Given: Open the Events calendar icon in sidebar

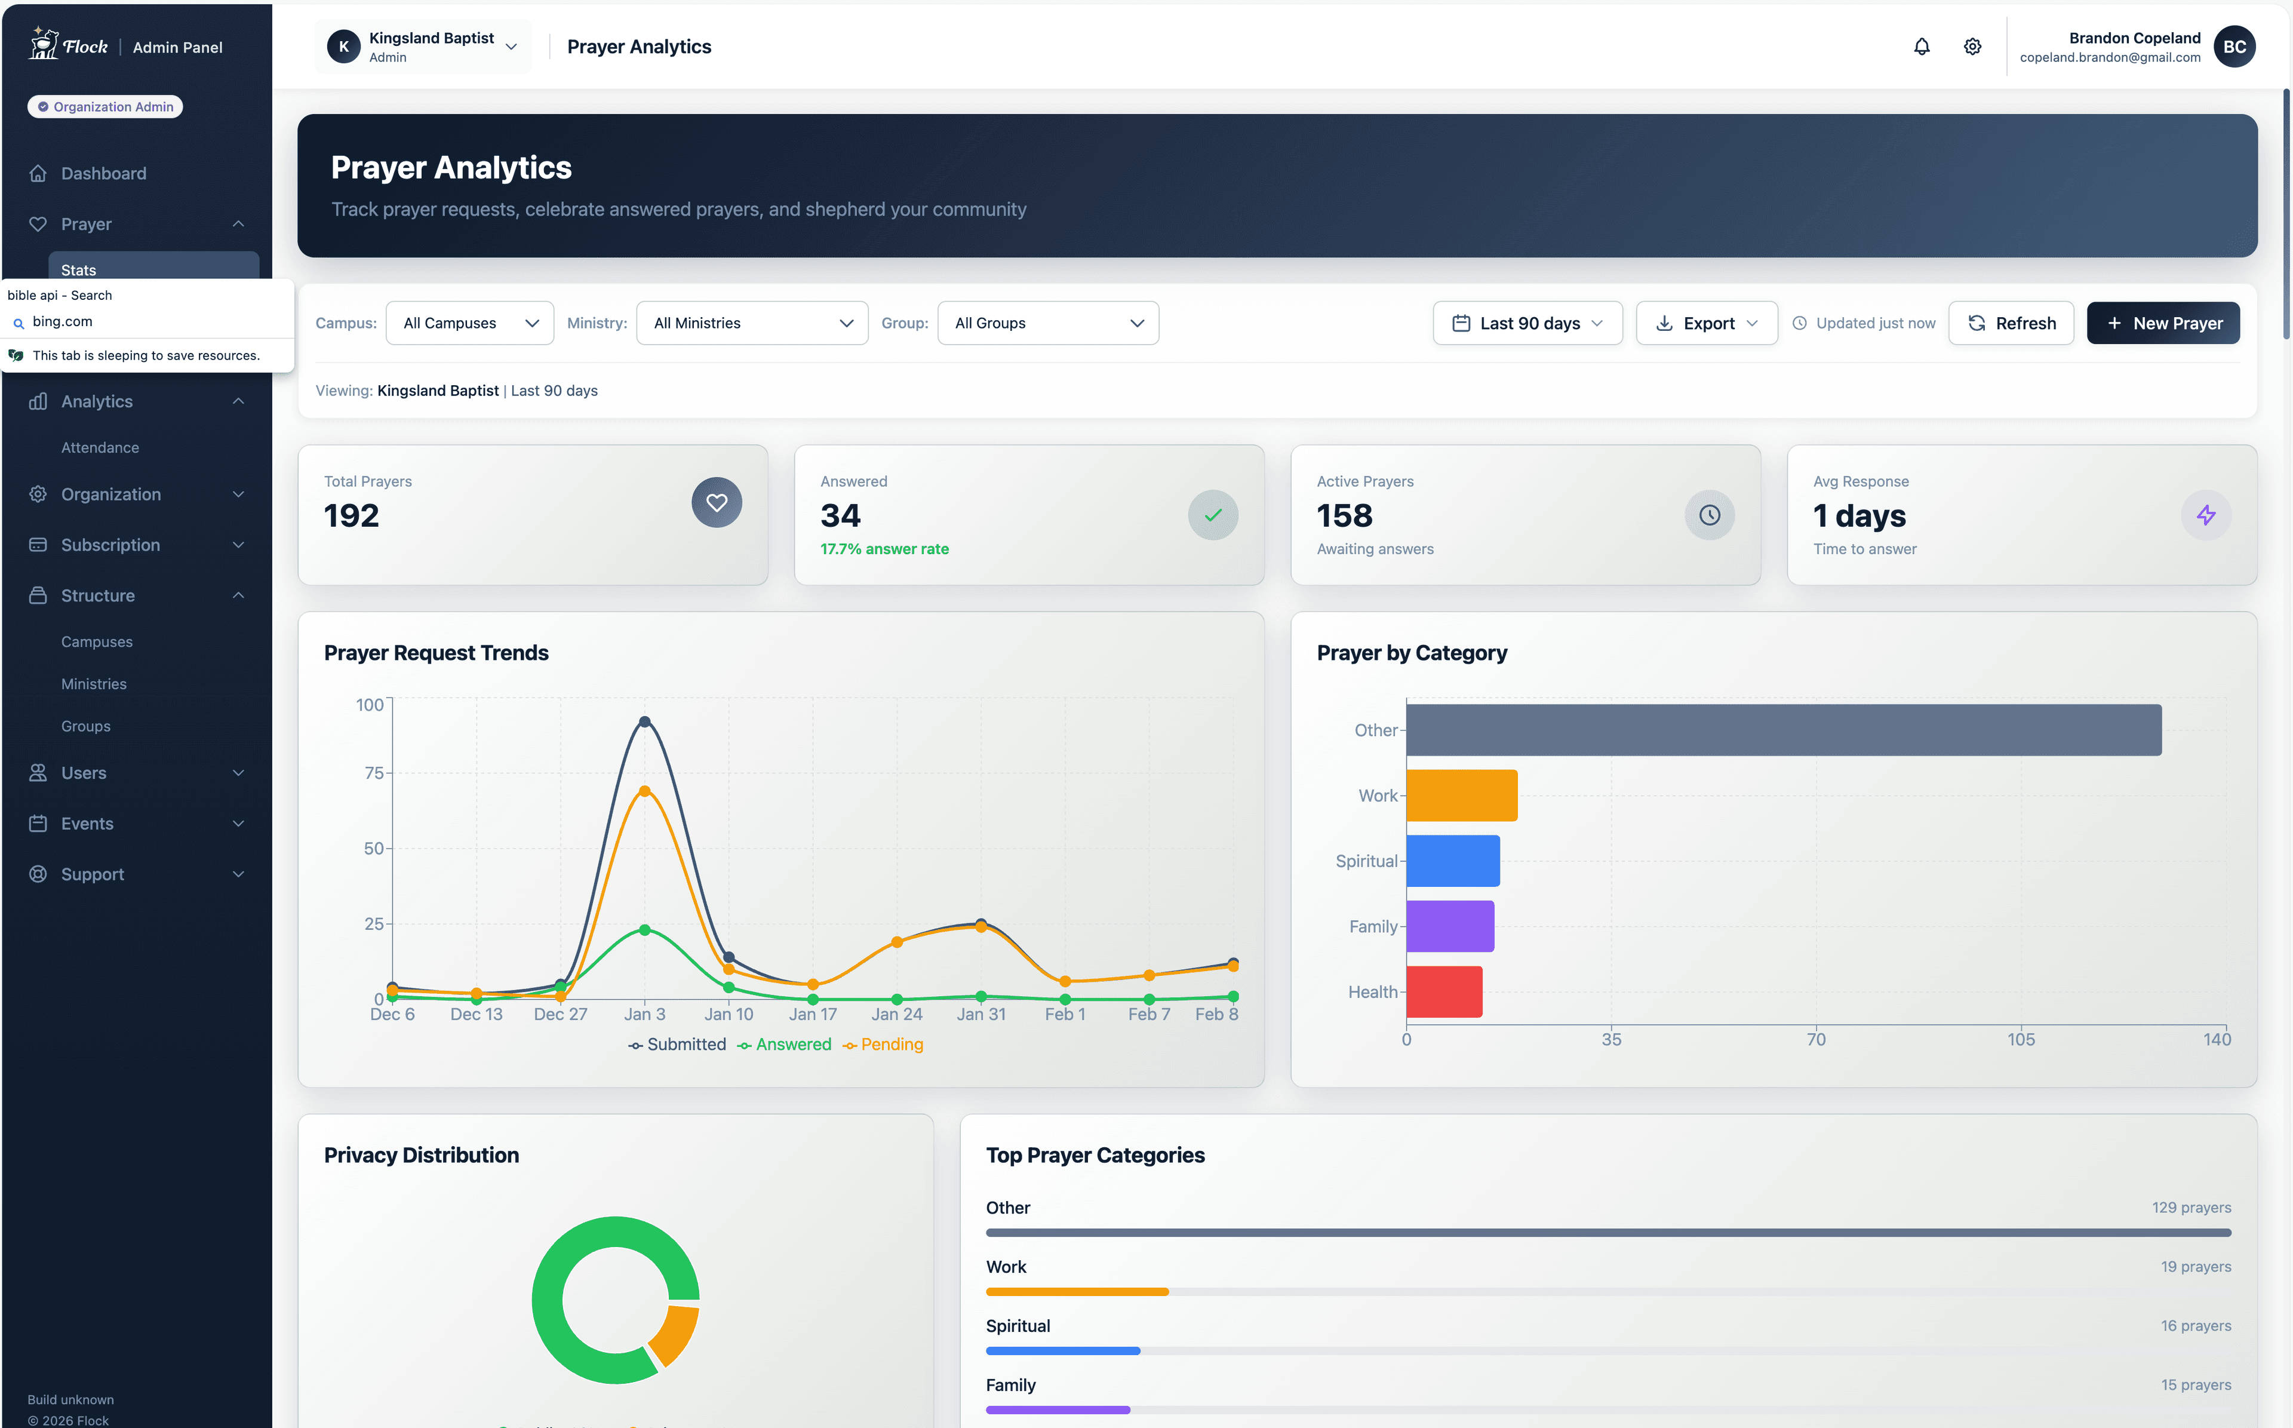Looking at the screenshot, I should coord(38,822).
